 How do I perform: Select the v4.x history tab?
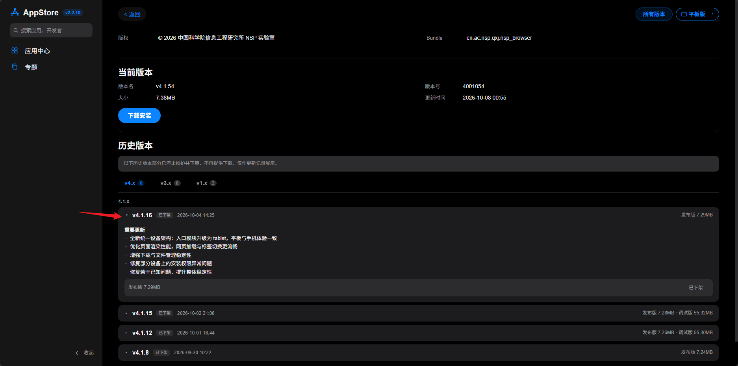tap(134, 183)
